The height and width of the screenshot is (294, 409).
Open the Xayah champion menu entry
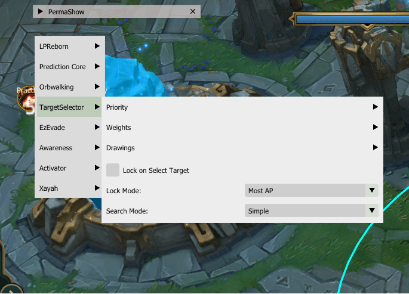pos(69,188)
